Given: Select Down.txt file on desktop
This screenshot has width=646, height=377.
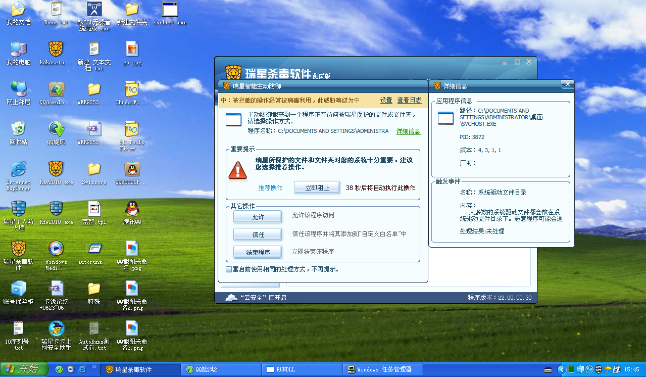Looking at the screenshot, I should [57, 14].
